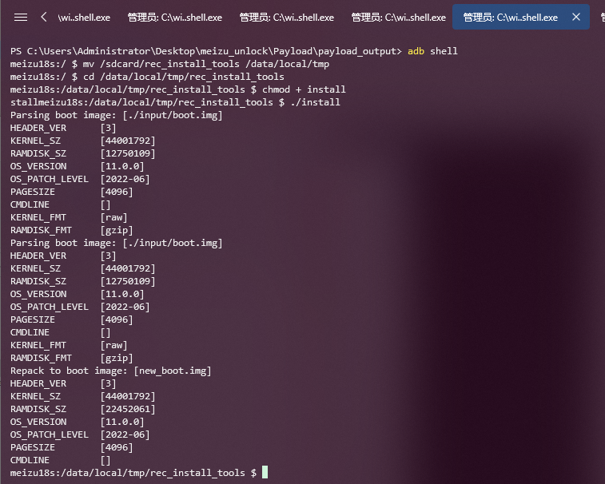Viewport: 605px width, 484px height.
Task: Close the active 管理员 shell.exe tab
Action: (576, 17)
